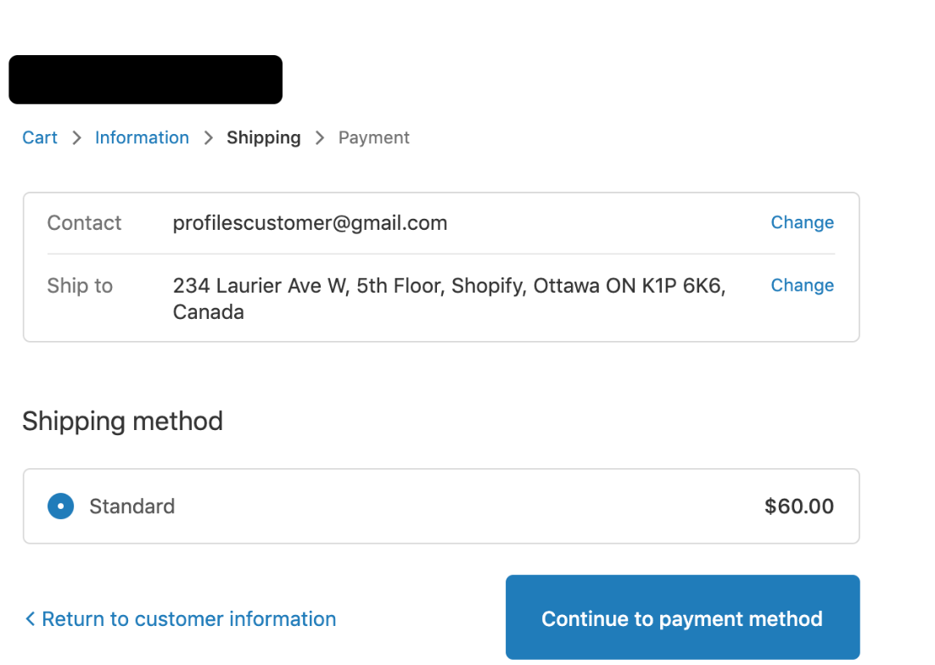Click the store logo at top
The image size is (935, 665).
145,80
